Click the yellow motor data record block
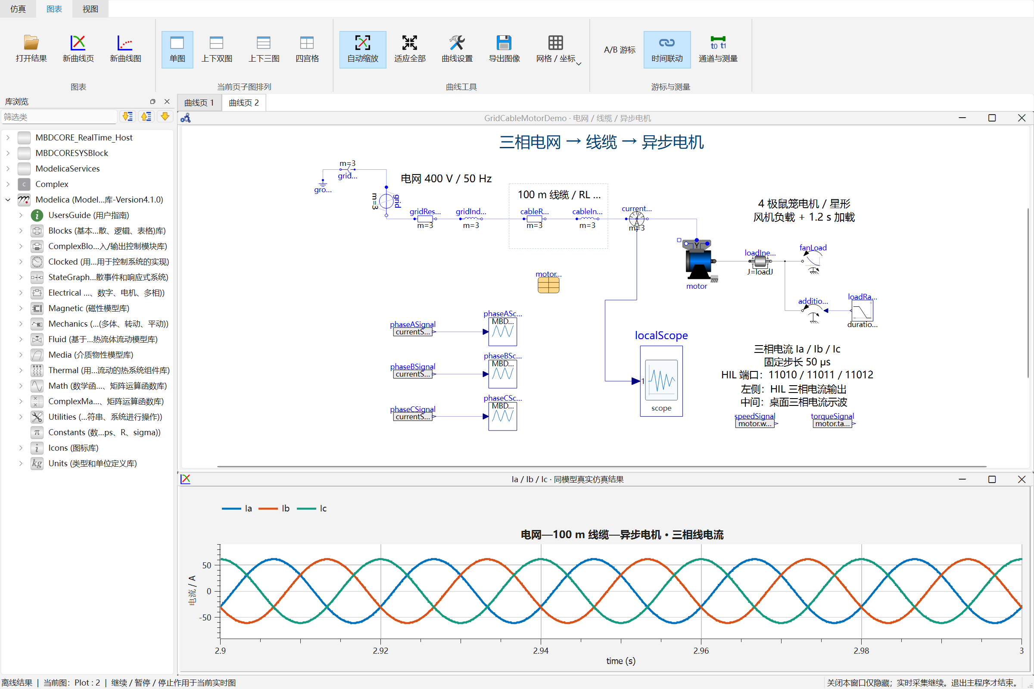 click(548, 286)
